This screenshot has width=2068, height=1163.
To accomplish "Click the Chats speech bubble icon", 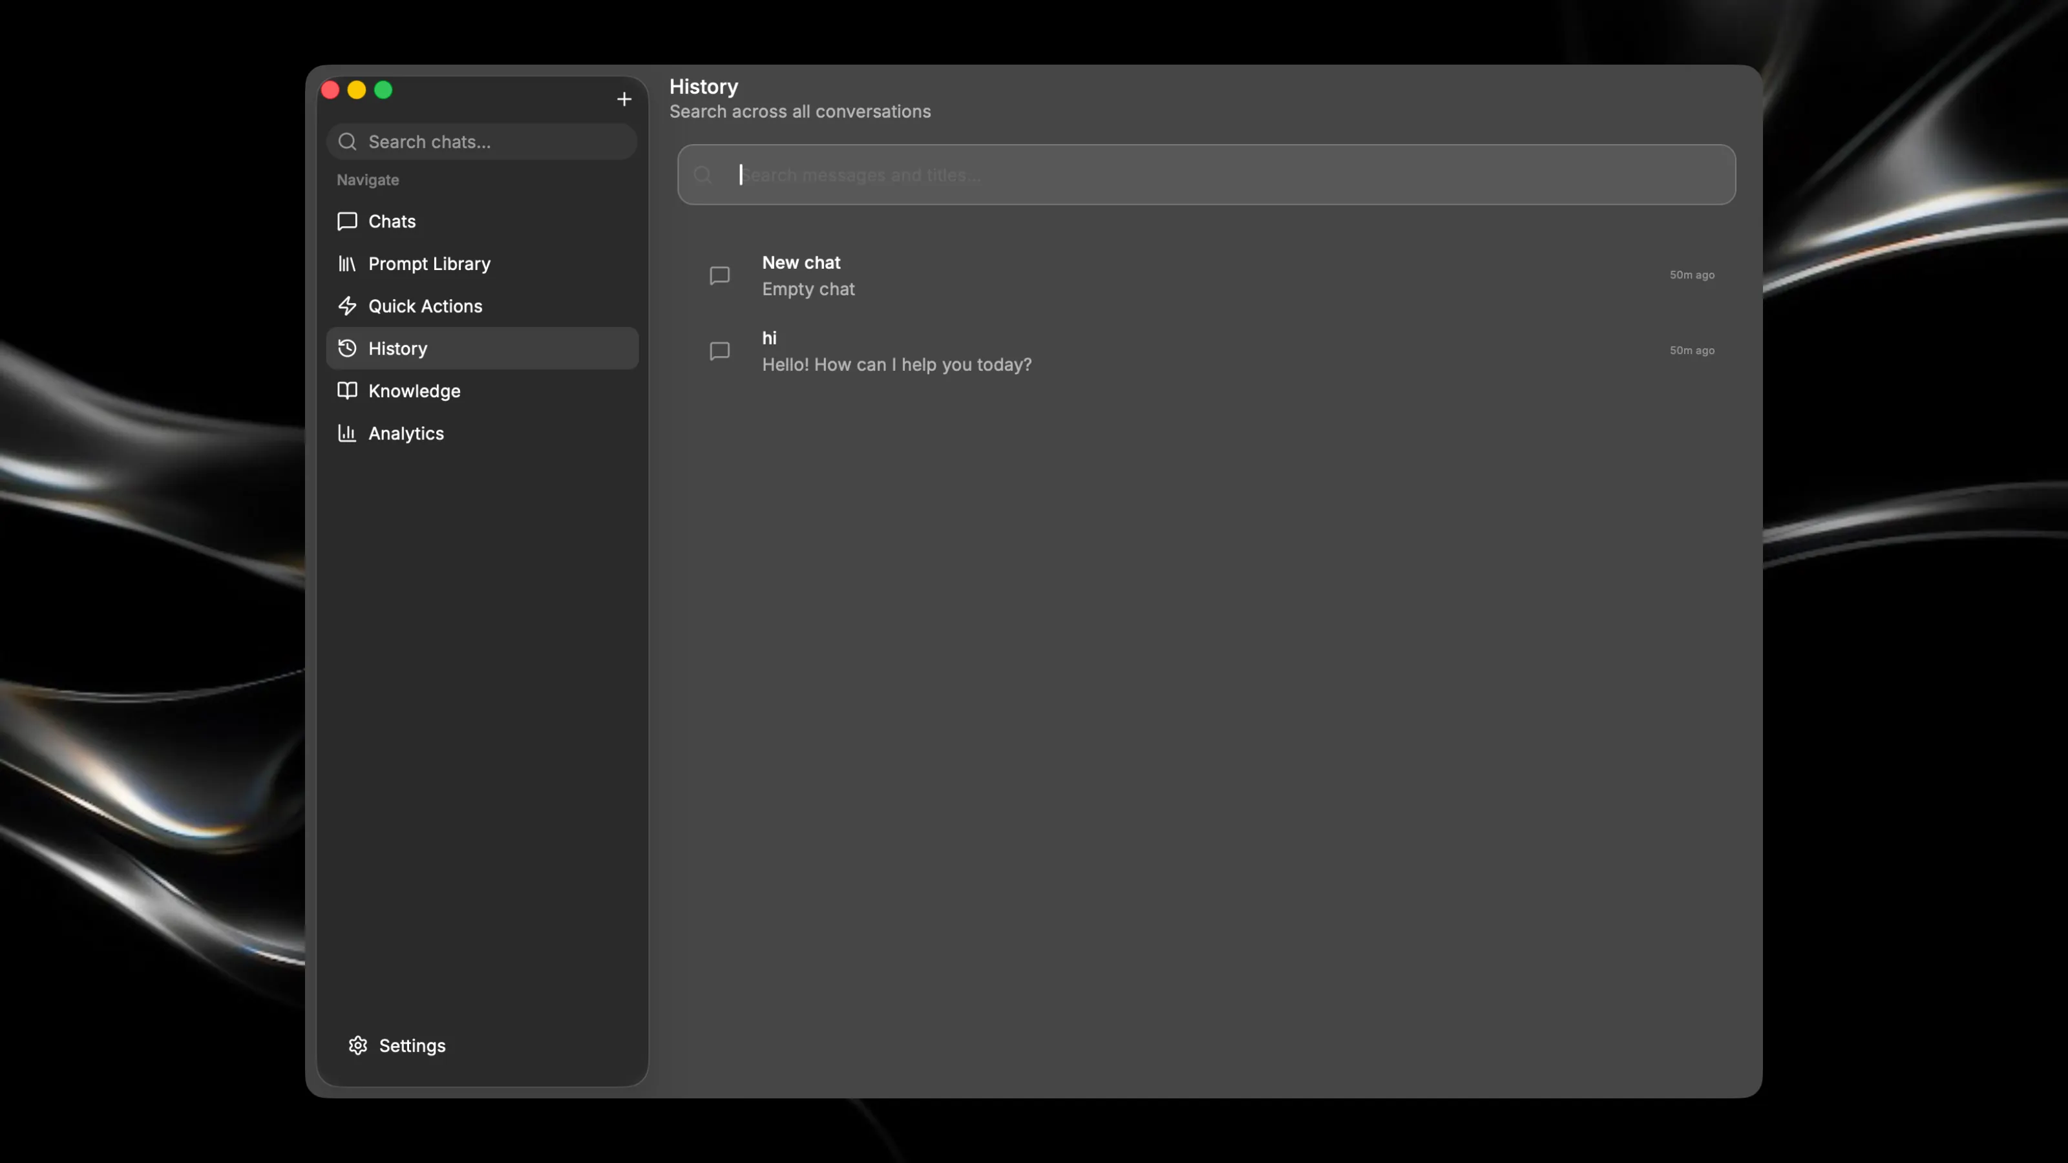I will pos(347,222).
